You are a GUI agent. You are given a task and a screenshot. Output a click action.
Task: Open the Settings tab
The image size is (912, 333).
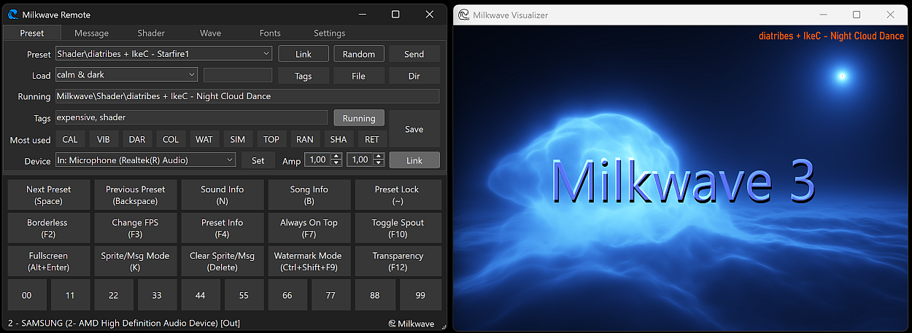330,33
